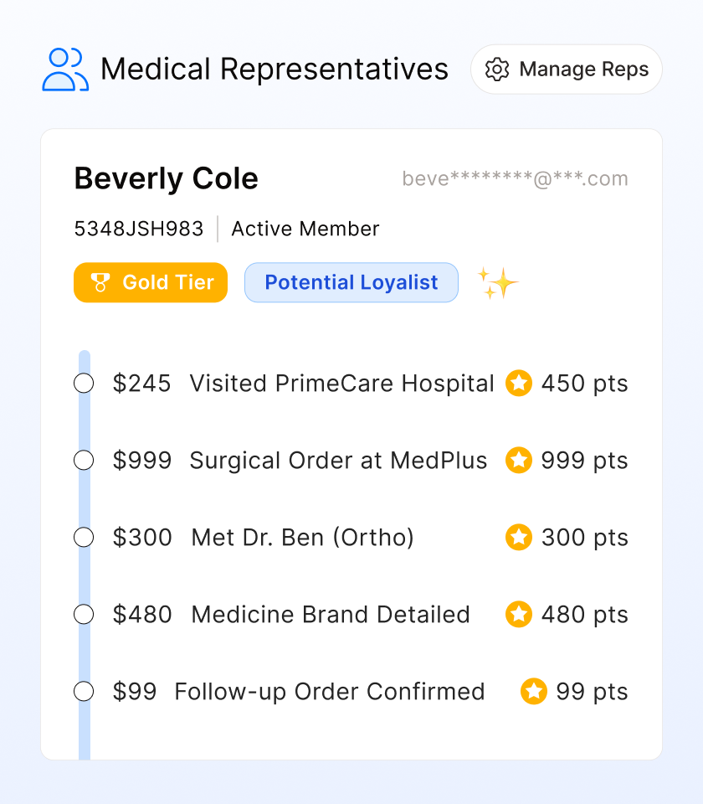
Task: Click the star icon beside 99 pts
Action: (x=534, y=692)
